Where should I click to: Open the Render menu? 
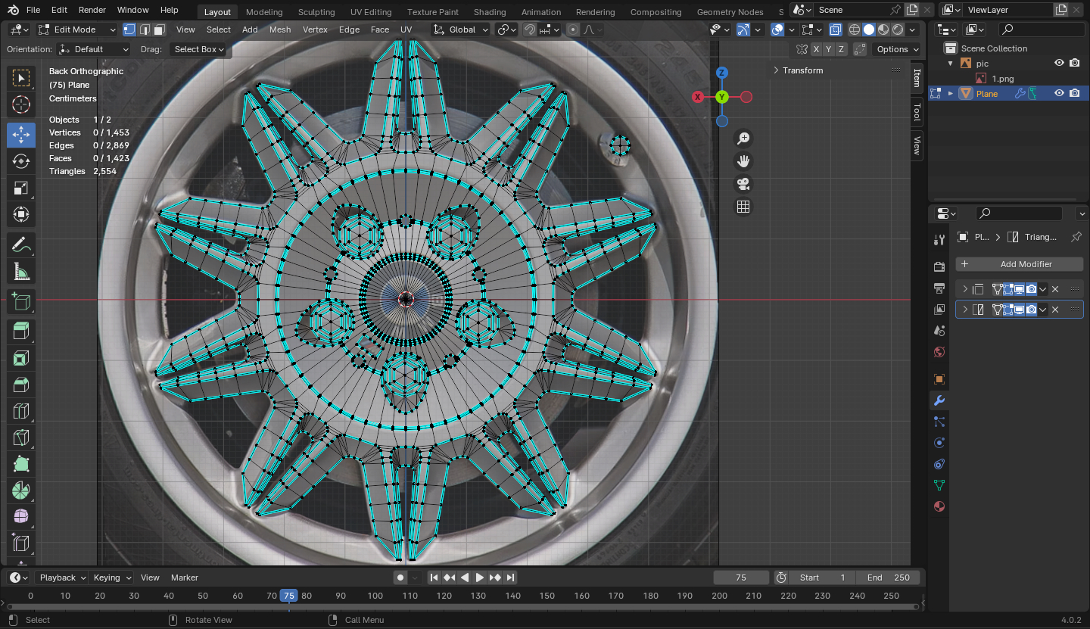coord(92,10)
